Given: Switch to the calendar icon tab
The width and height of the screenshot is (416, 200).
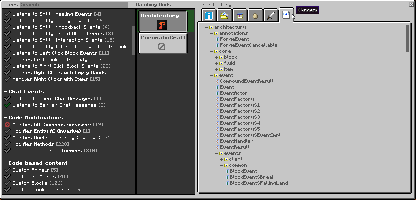Looking at the screenshot, I should click(x=240, y=16).
